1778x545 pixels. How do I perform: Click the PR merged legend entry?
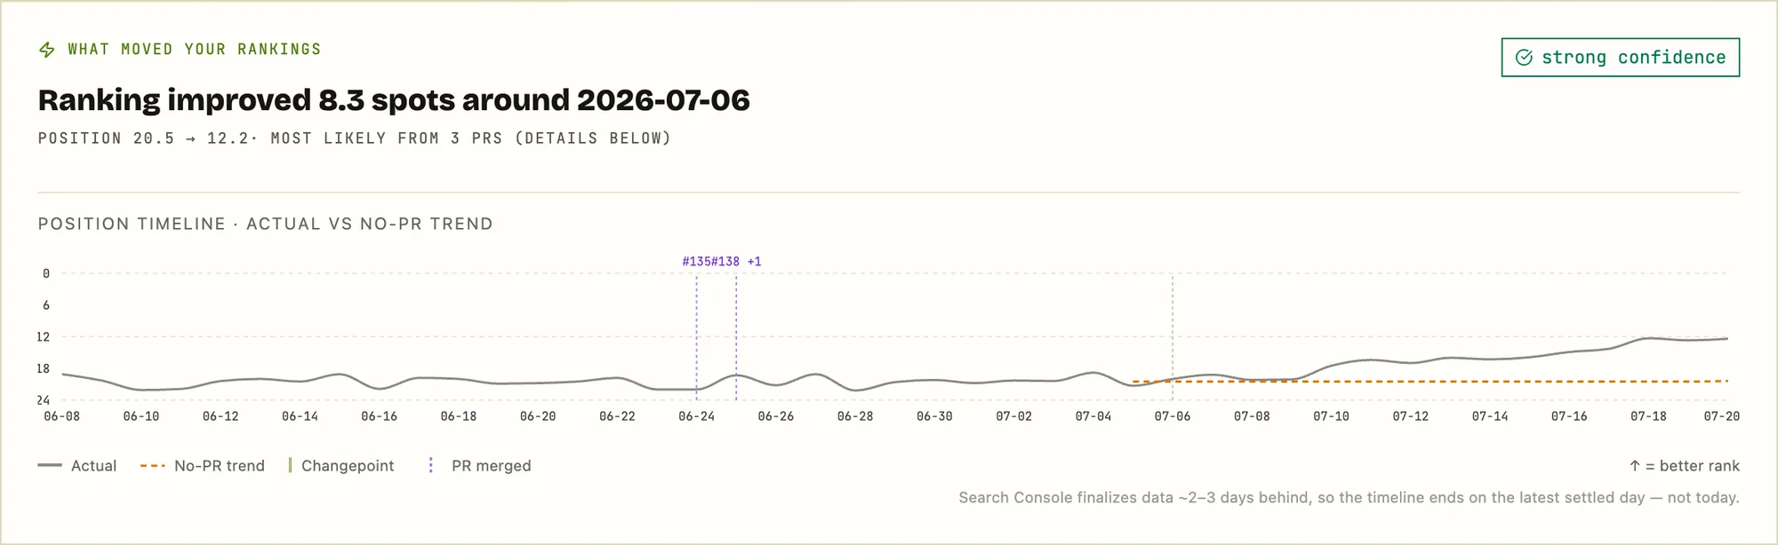point(480,466)
